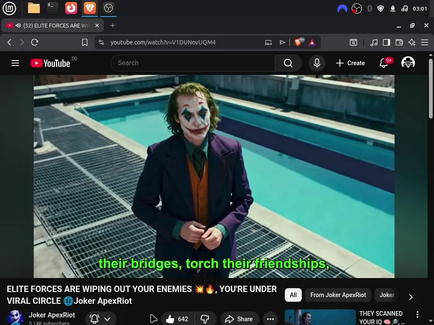This screenshot has width=434, height=325.
Task: Open YouTube notifications bell 9+
Action: pos(384,63)
